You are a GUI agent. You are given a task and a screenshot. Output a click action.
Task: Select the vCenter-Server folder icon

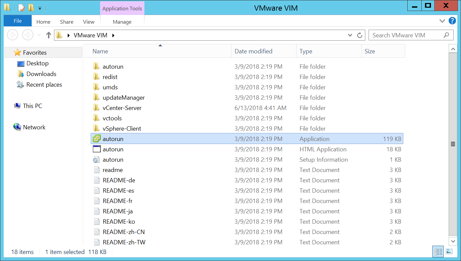96,108
